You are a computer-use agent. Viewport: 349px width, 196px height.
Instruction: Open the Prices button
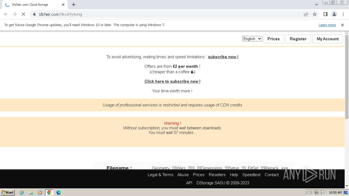[273, 39]
